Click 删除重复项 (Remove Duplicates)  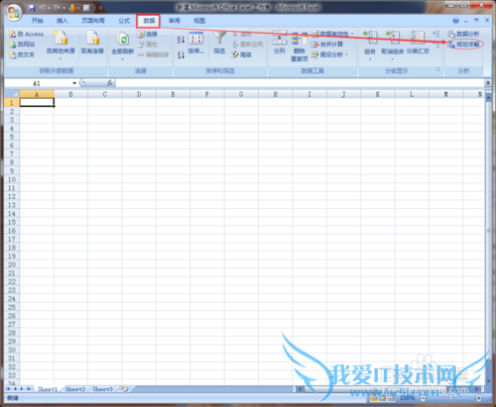[300, 47]
